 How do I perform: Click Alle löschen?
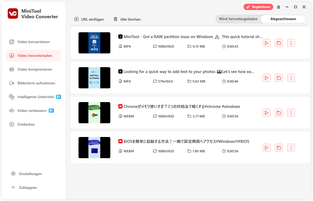pos(127,19)
